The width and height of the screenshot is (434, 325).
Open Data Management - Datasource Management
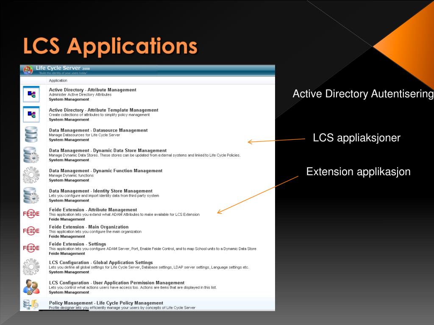(98, 130)
